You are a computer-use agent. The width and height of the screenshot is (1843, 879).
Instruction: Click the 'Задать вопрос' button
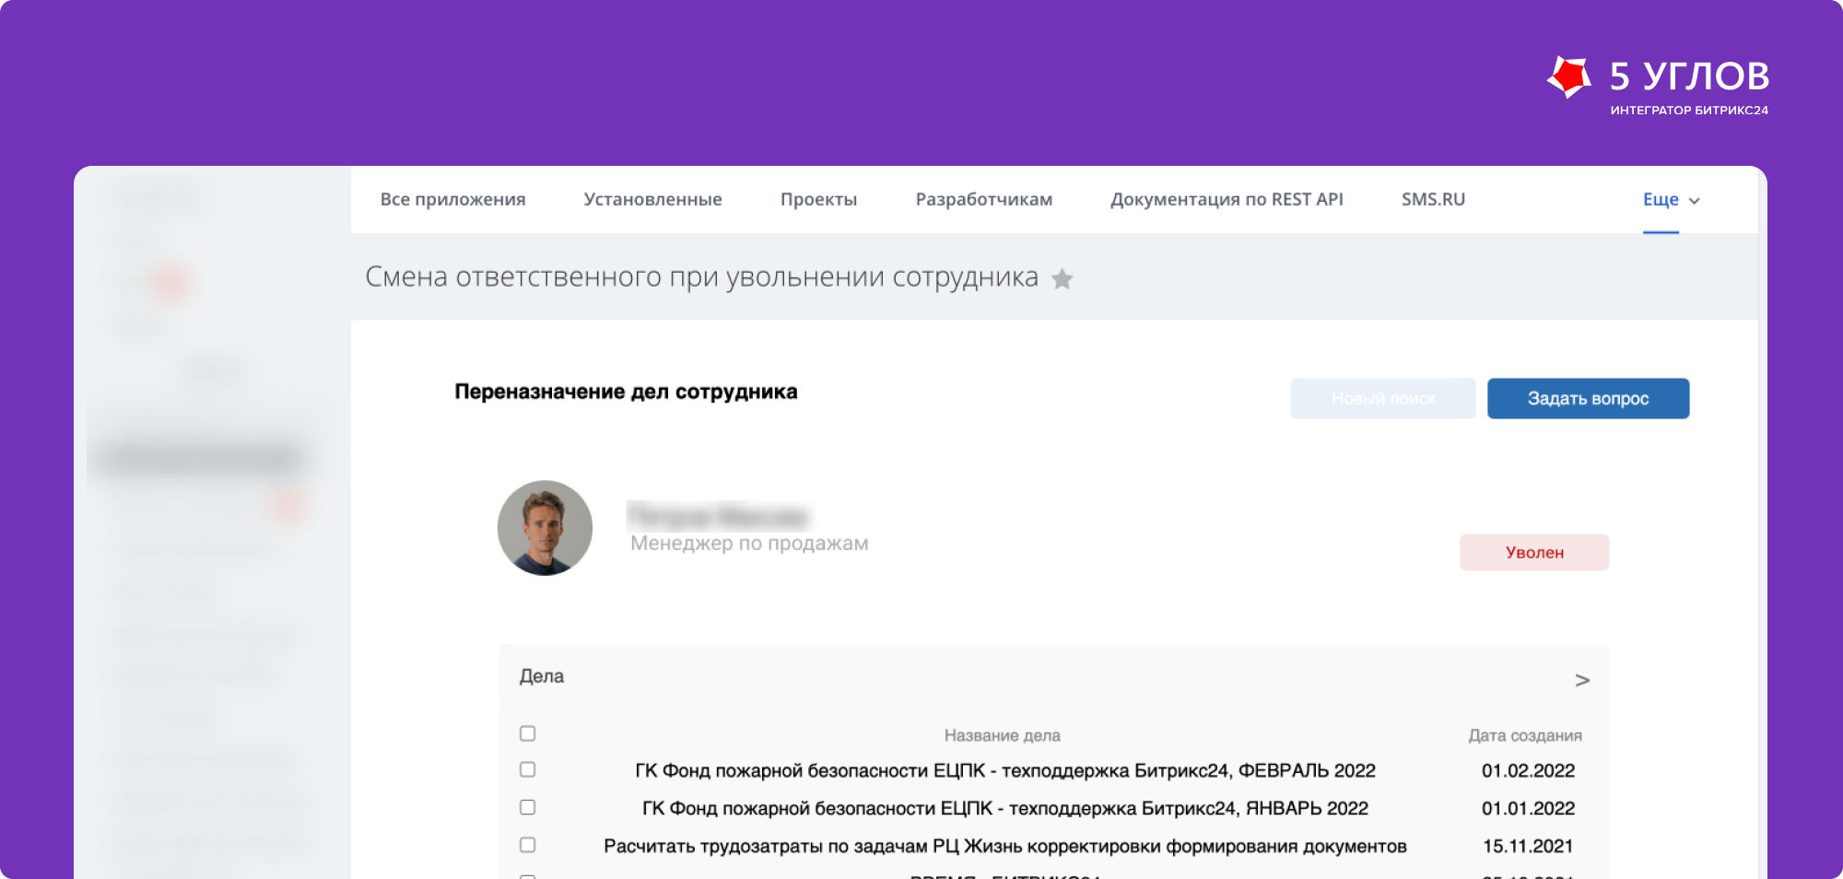1588,398
